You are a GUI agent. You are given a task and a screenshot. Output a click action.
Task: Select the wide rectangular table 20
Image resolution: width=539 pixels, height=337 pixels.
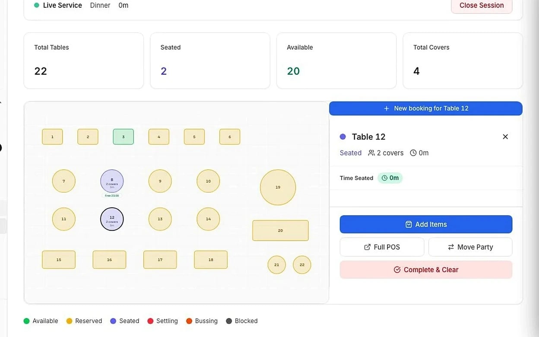(280, 231)
